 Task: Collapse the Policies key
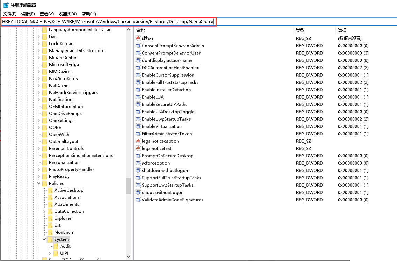39,183
